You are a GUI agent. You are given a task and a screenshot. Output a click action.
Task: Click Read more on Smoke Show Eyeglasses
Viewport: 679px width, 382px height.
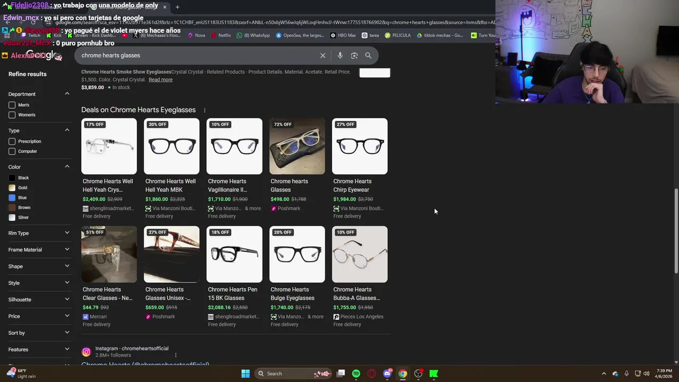coord(160,80)
